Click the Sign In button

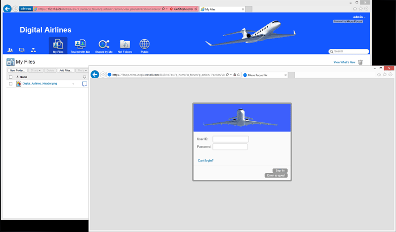(280, 171)
